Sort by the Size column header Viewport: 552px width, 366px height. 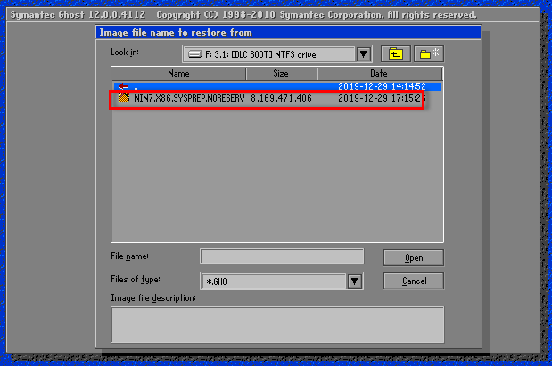click(281, 74)
